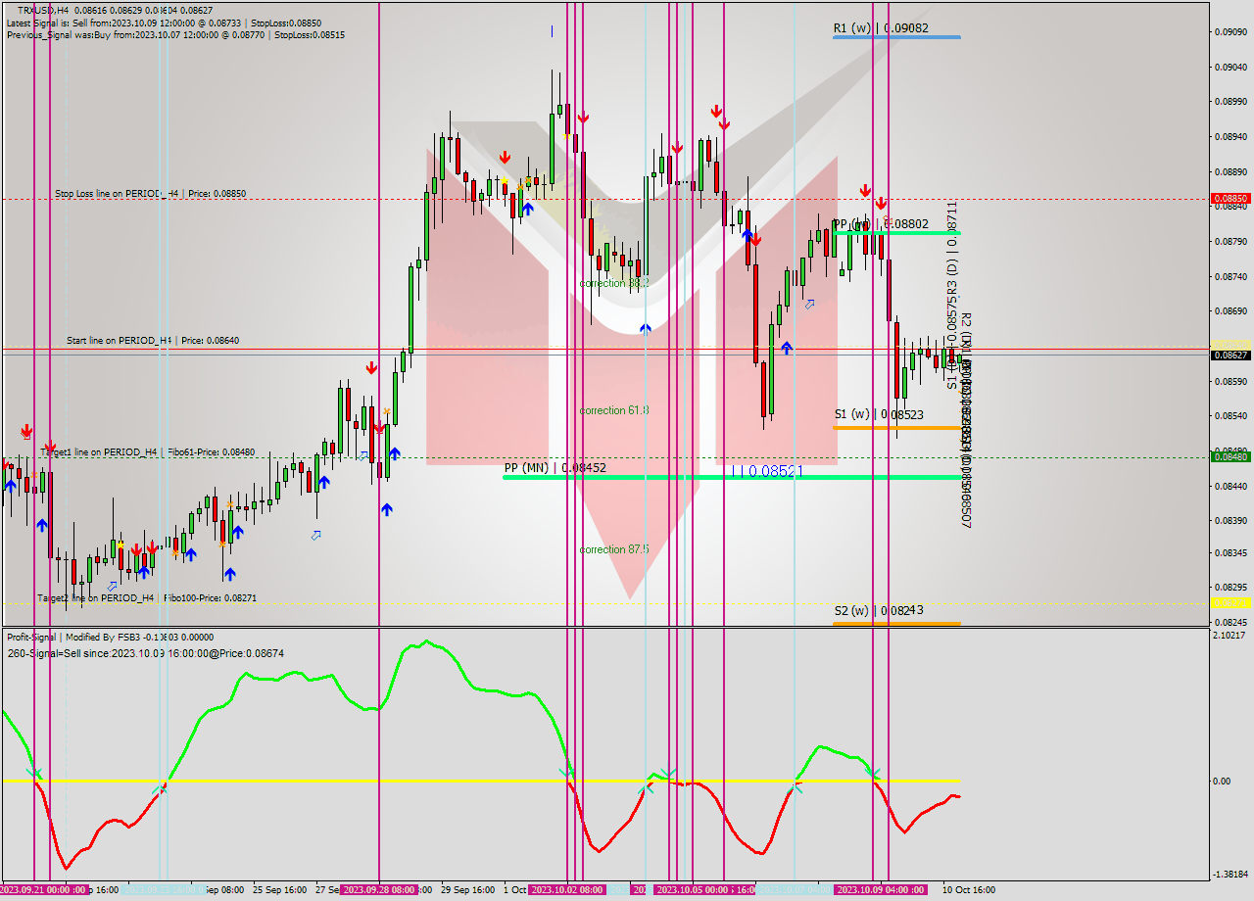Click the 2023.10.02 08:00 highlighted date marker
Screen dimensions: 1254x901
click(x=563, y=890)
